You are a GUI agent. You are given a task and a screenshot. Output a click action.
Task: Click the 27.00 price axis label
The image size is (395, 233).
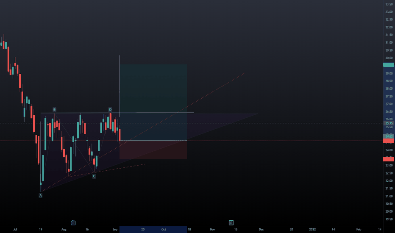[389, 104]
